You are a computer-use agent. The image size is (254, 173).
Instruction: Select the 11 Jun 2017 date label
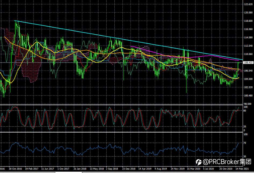[x=48, y=169]
